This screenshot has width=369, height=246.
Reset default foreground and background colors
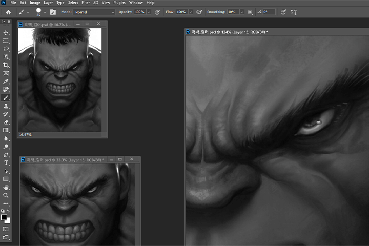[3, 211]
